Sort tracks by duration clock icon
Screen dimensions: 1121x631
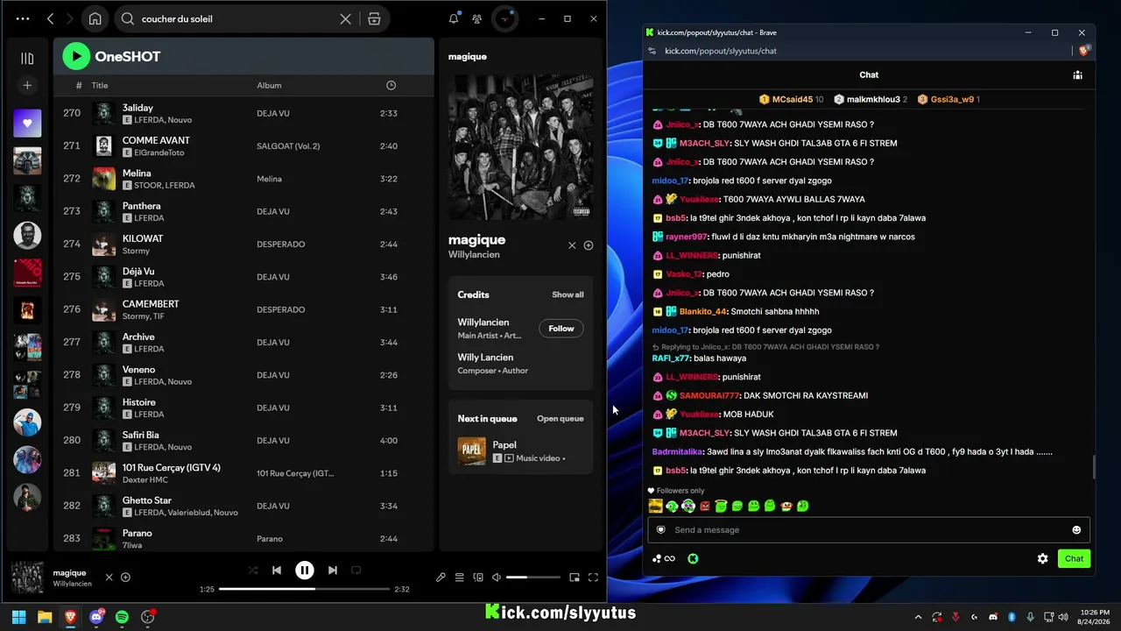coord(391,85)
